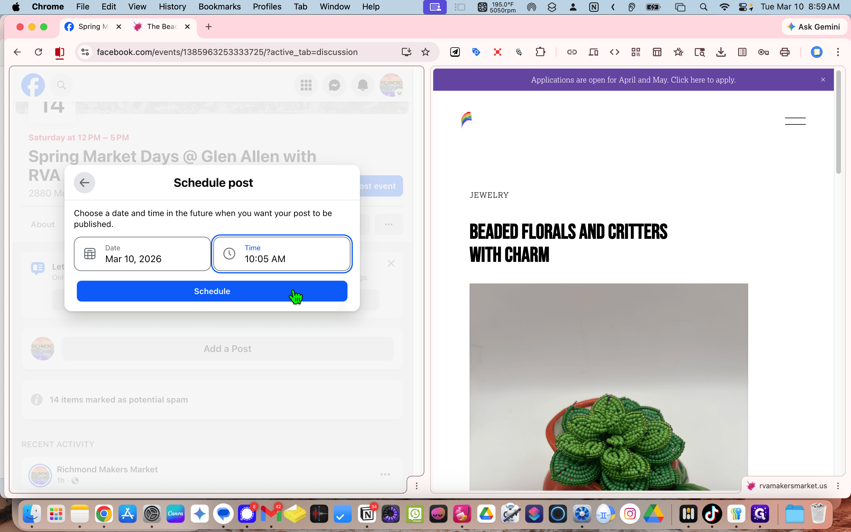Viewport: 851px width, 532px height.
Task: Open the Time field showing 10:05 AM
Action: click(282, 254)
